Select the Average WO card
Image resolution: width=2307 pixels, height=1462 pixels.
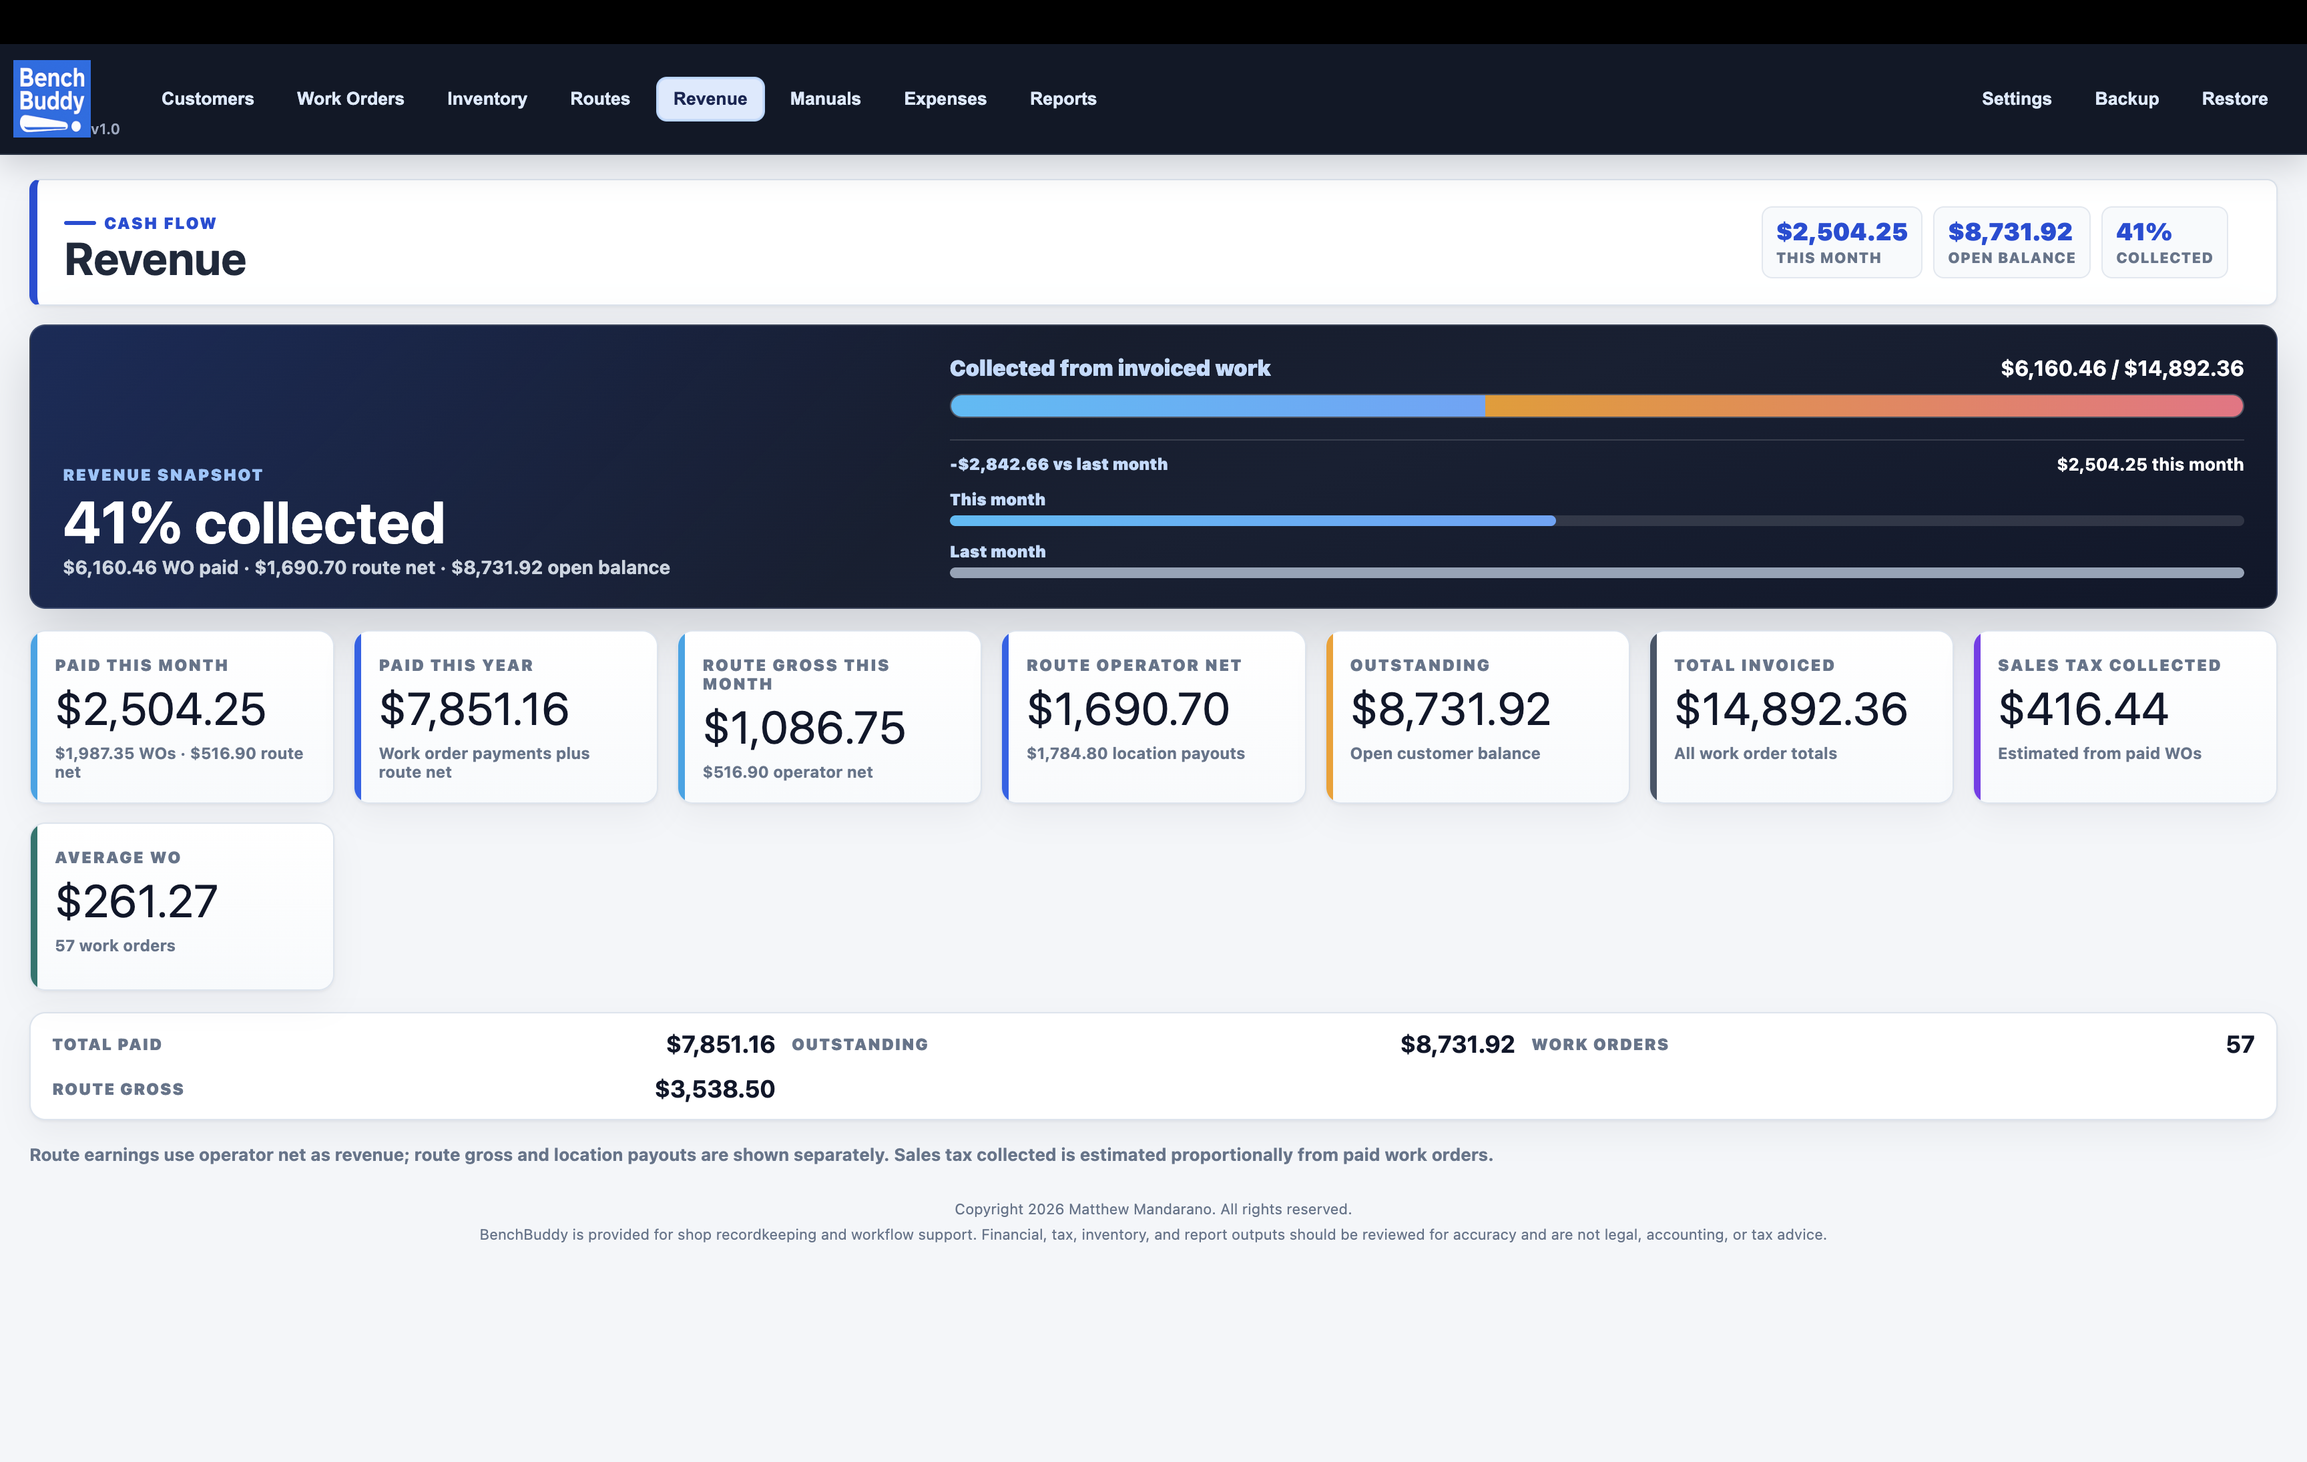click(x=182, y=907)
